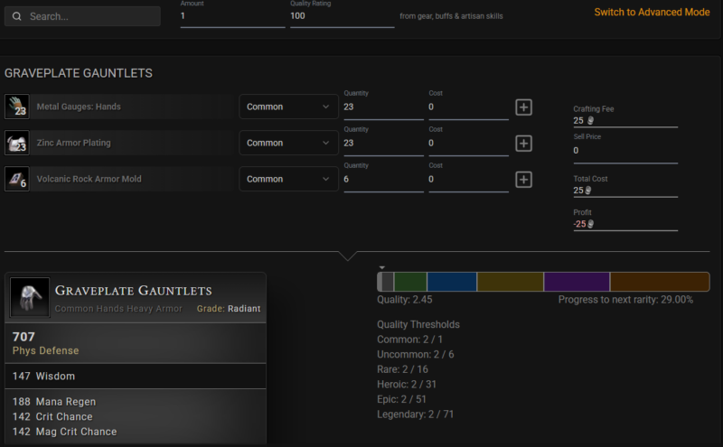Click the Zinc Armor Plating Cost field
The height and width of the screenshot is (447, 723).
click(x=467, y=144)
